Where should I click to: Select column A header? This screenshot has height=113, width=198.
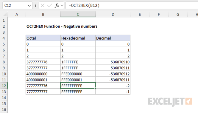(x=17, y=14)
